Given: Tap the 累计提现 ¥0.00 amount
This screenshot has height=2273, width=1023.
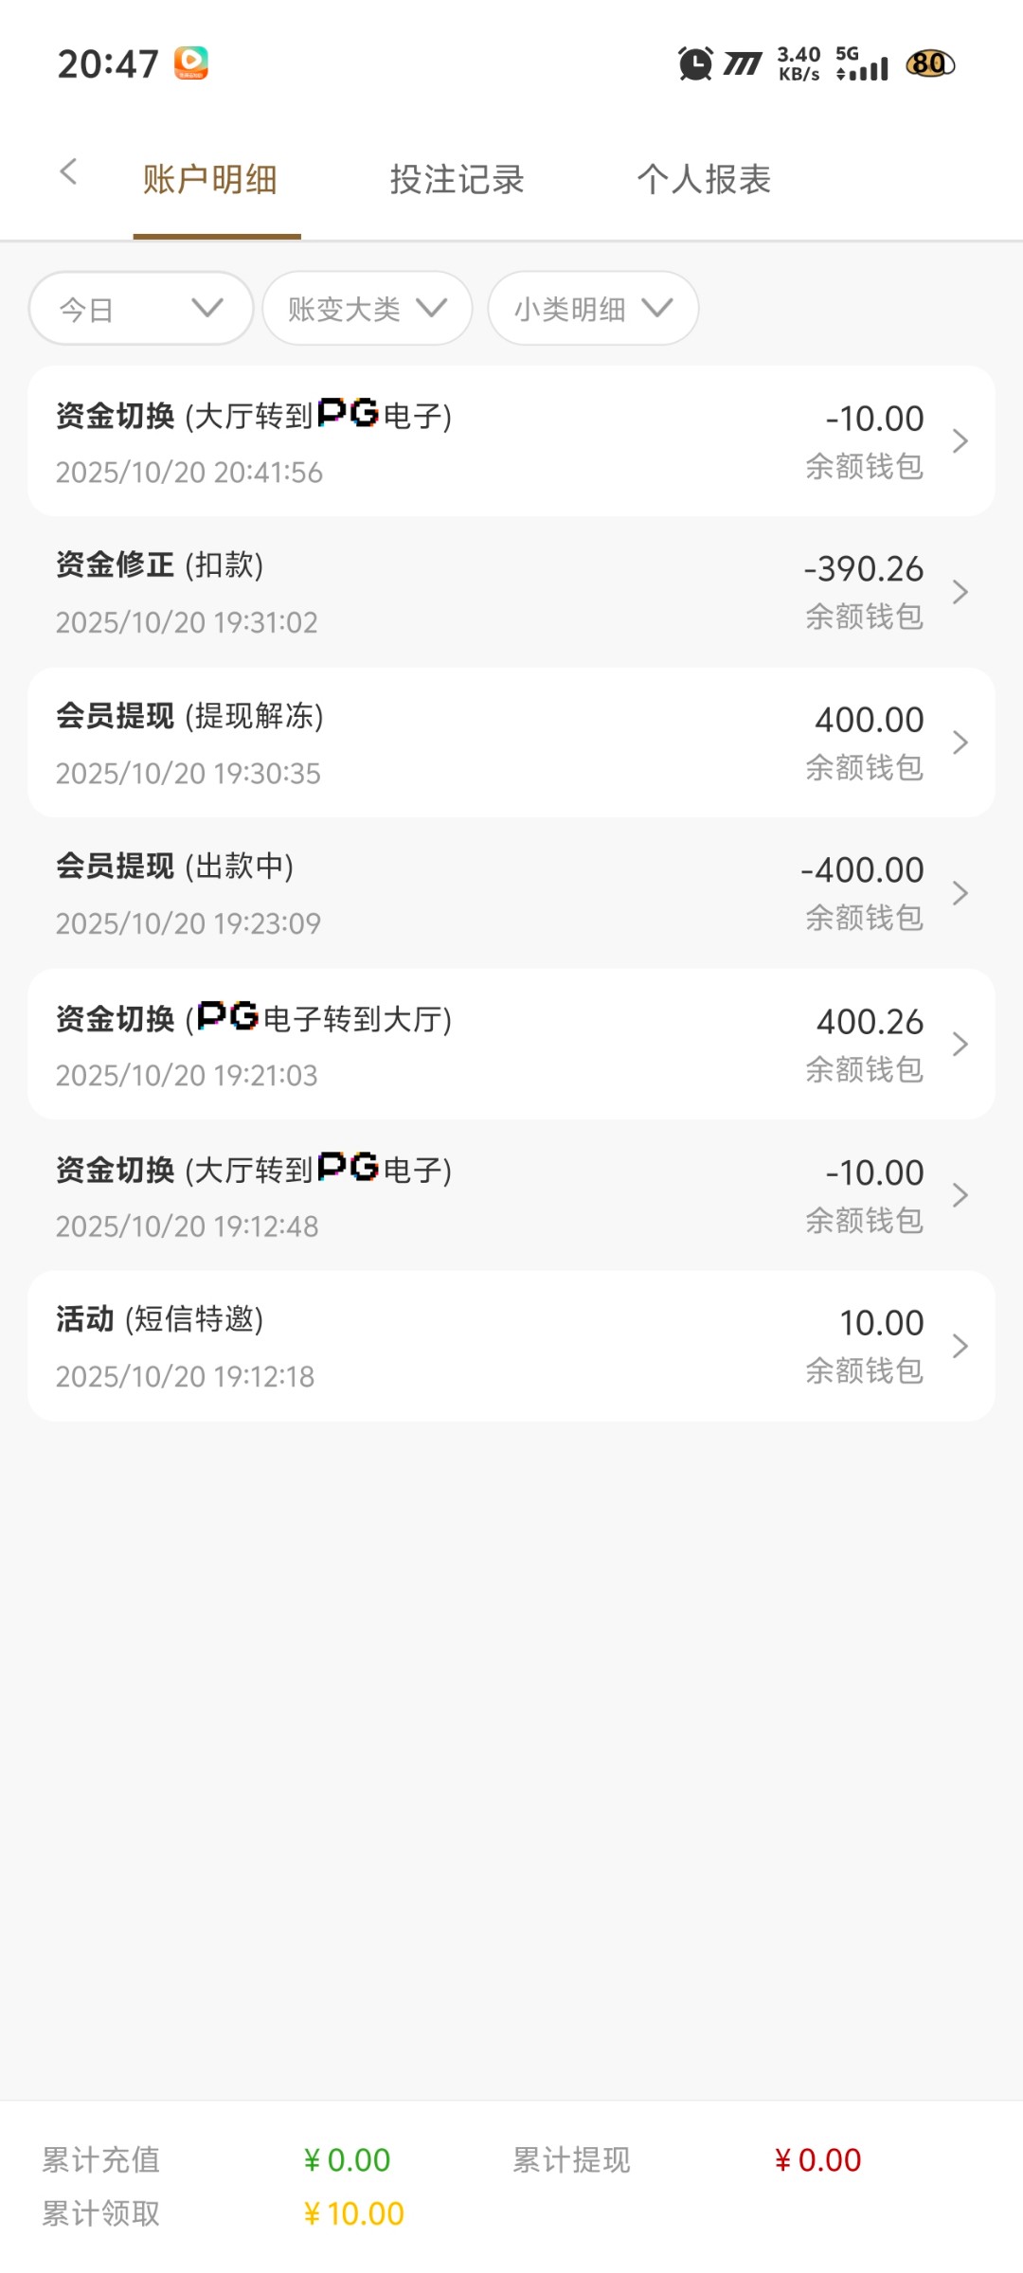Looking at the screenshot, I should click(x=818, y=2160).
